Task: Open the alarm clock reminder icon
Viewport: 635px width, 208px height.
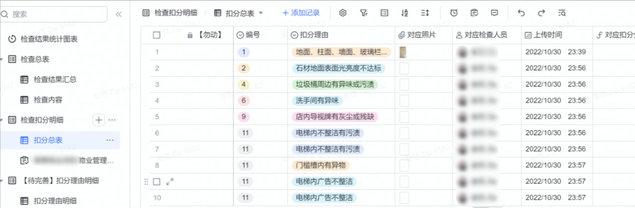Action: (x=454, y=13)
